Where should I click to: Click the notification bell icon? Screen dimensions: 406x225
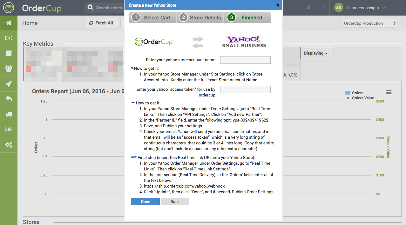[308, 8]
